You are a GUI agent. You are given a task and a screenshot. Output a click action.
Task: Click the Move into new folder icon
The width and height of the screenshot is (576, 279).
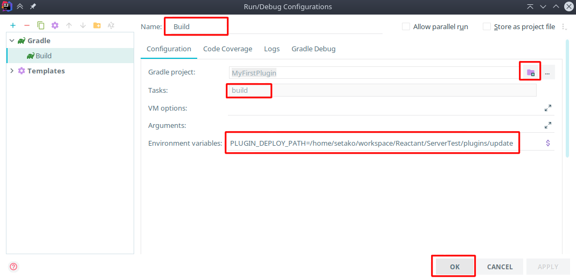click(x=97, y=25)
